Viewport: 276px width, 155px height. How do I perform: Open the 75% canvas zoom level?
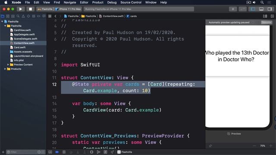[263, 146]
